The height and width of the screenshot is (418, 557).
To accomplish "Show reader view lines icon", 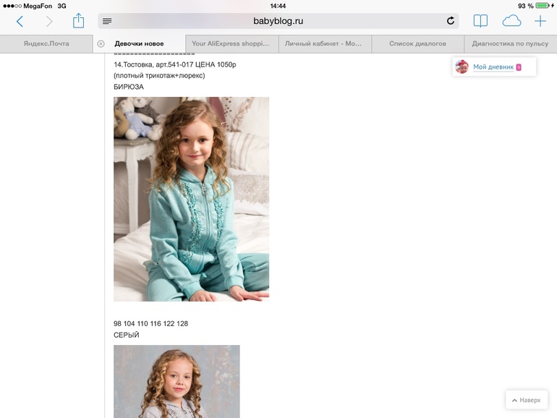I will point(107,21).
